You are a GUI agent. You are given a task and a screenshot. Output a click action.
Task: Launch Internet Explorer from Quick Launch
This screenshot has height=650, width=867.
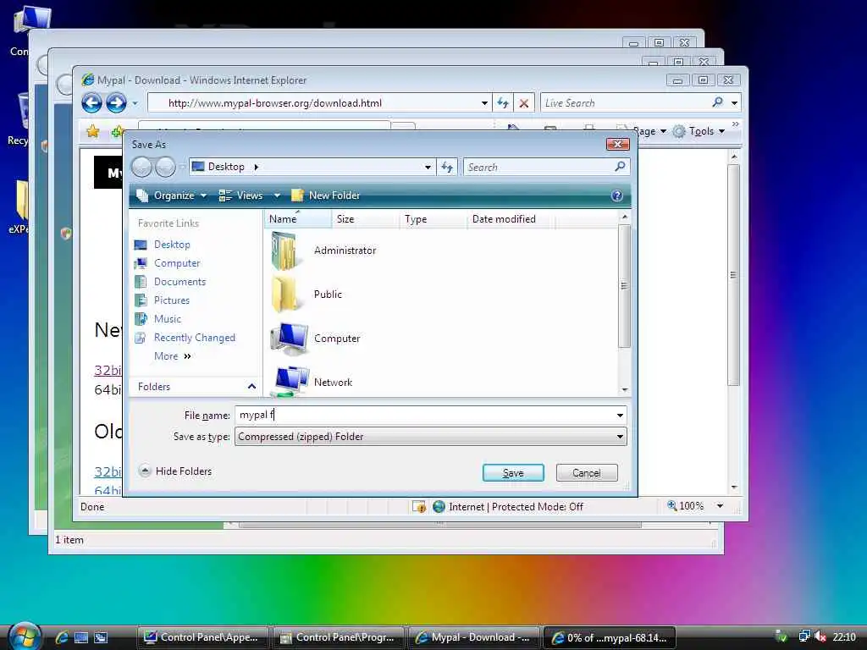[61, 637]
